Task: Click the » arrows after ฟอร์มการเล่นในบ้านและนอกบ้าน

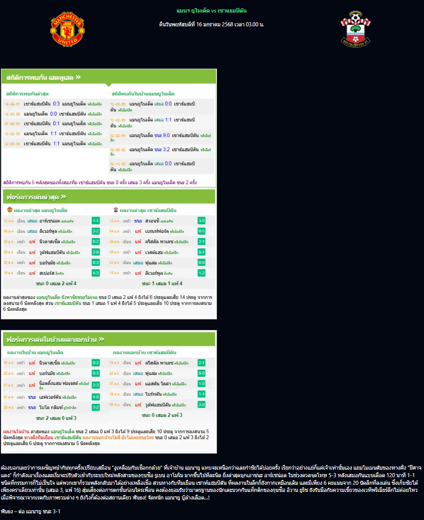Action: [x=102, y=339]
